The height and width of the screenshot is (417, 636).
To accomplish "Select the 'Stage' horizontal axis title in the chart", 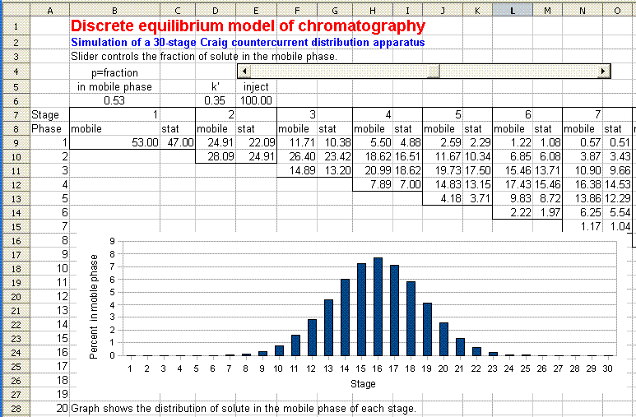I will 369,382.
